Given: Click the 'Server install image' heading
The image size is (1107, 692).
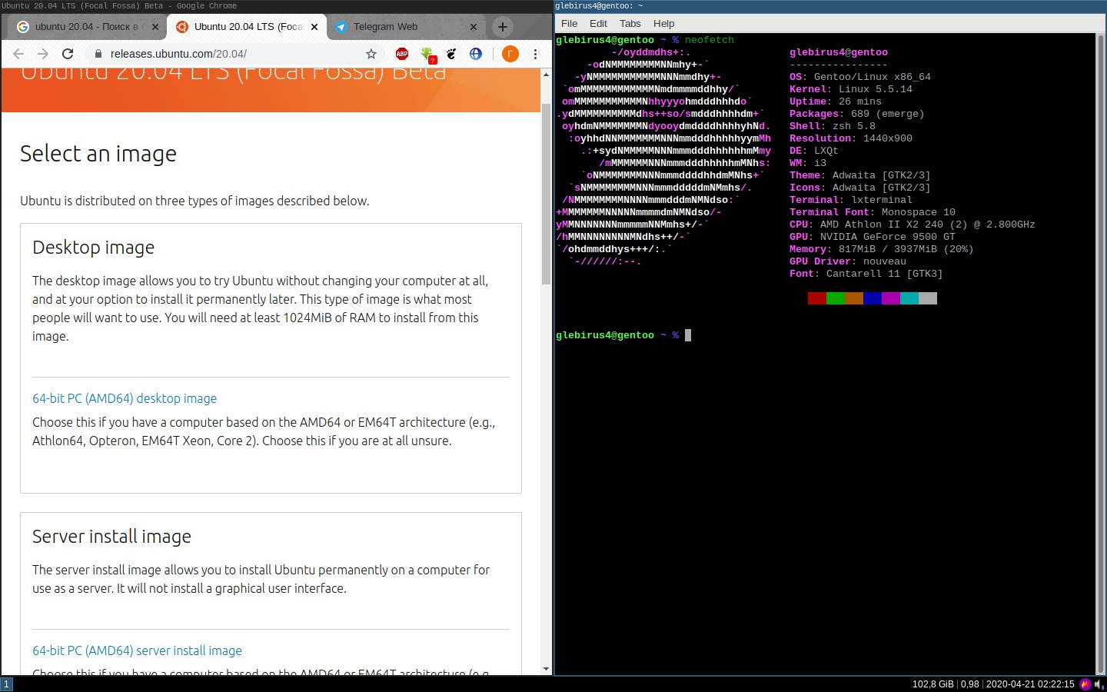Looking at the screenshot, I should click(112, 537).
